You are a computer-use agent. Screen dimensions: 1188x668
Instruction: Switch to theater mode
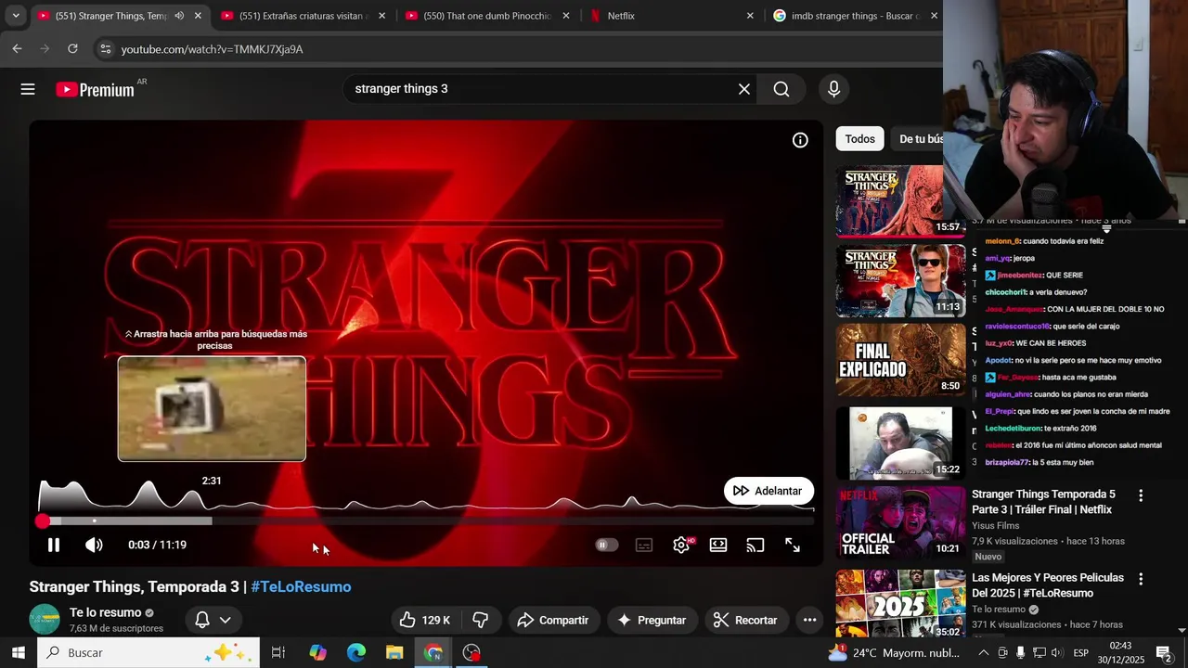pos(718,545)
